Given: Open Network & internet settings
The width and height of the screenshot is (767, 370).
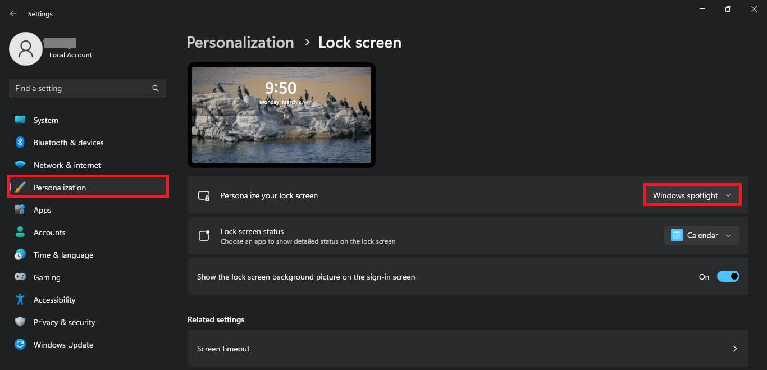Looking at the screenshot, I should pos(67,165).
